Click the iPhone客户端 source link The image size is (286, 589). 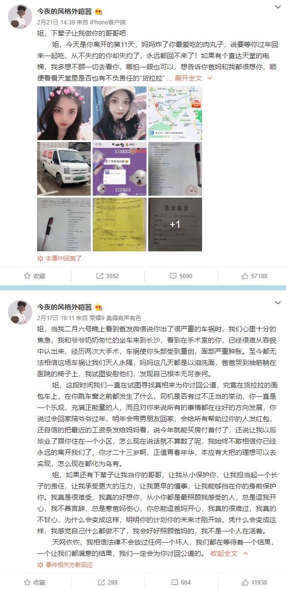107,22
